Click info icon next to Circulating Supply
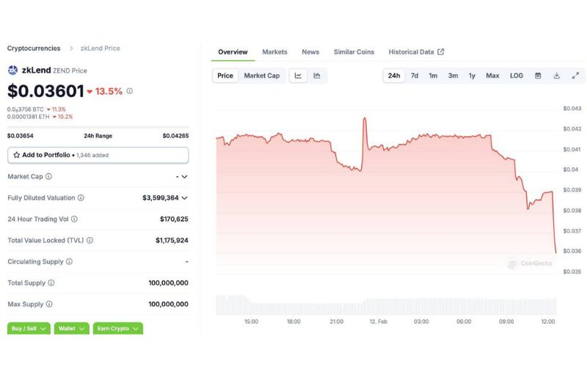Image resolution: width=587 pixels, height=367 pixels. tap(69, 261)
